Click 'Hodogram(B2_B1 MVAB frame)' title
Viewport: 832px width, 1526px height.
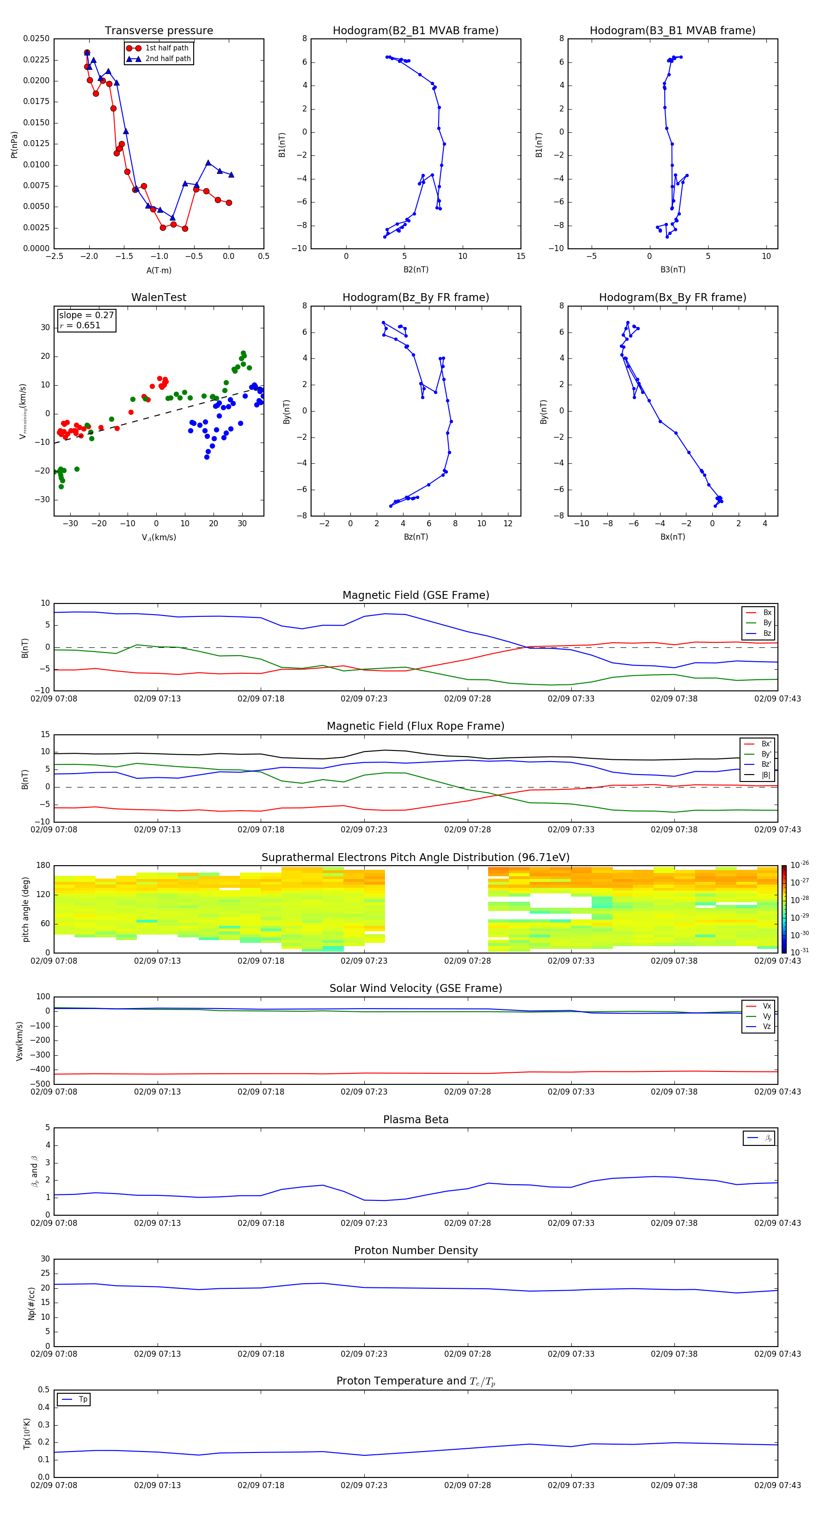pyautogui.click(x=416, y=31)
